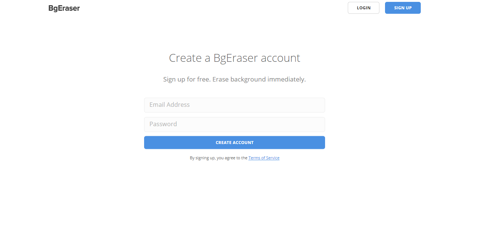Click the 'Create a BgEraser account' heading
493x230 pixels.
tap(234, 58)
